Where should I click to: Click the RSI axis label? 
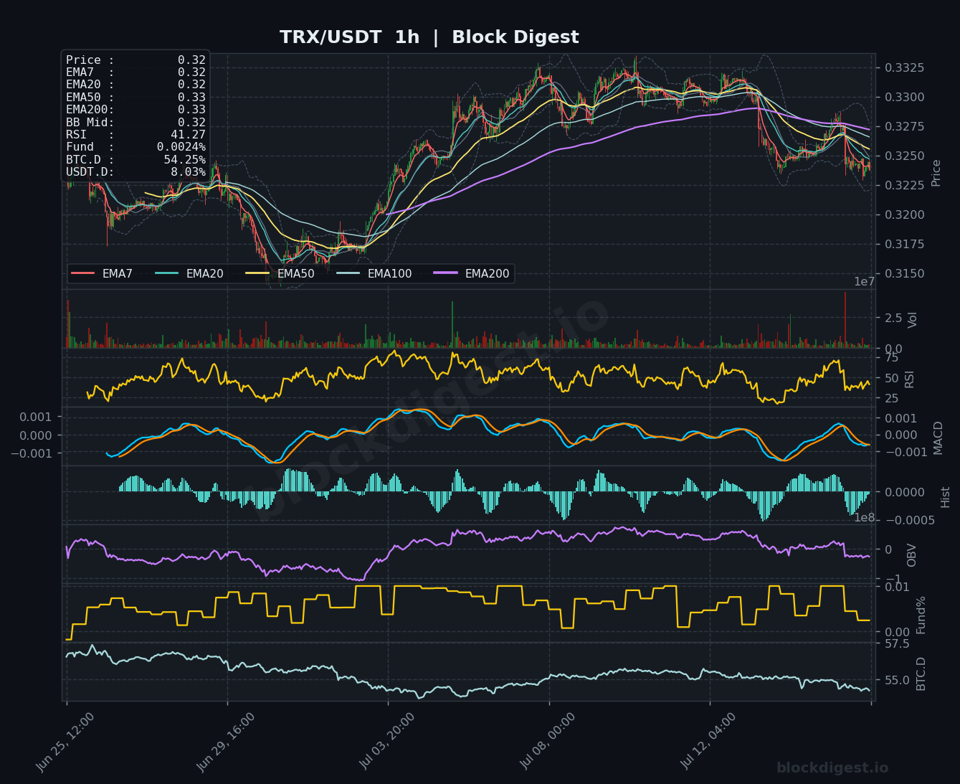click(x=910, y=378)
